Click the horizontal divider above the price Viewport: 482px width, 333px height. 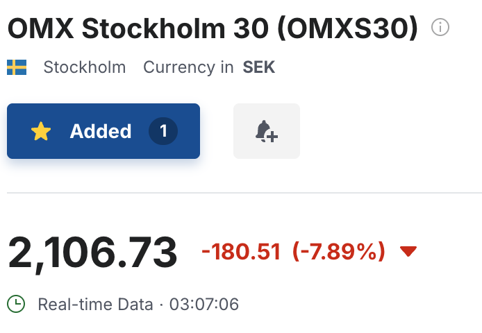244,193
